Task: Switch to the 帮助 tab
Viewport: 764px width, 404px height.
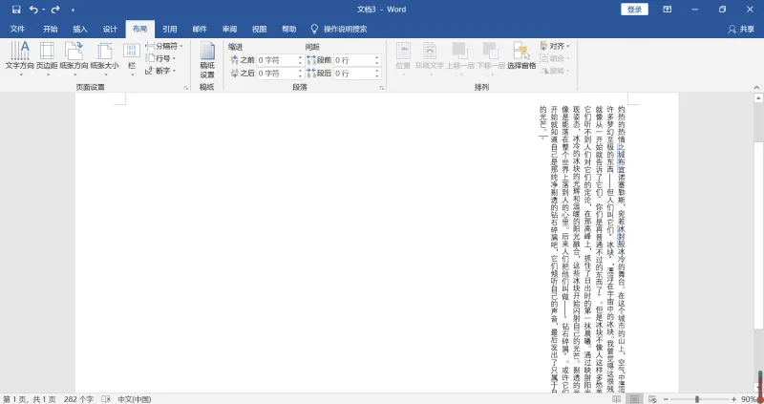Action: (x=289, y=30)
